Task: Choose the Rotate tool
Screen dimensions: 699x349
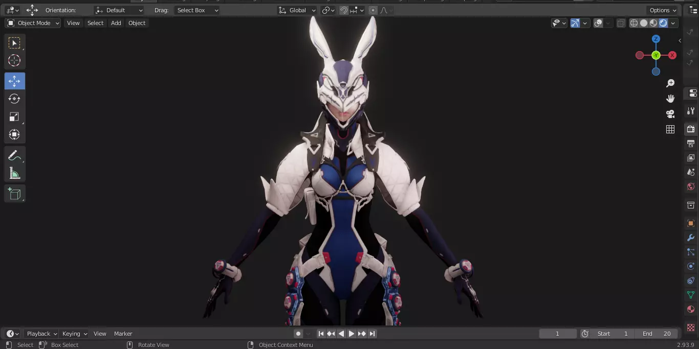Action: coord(14,99)
